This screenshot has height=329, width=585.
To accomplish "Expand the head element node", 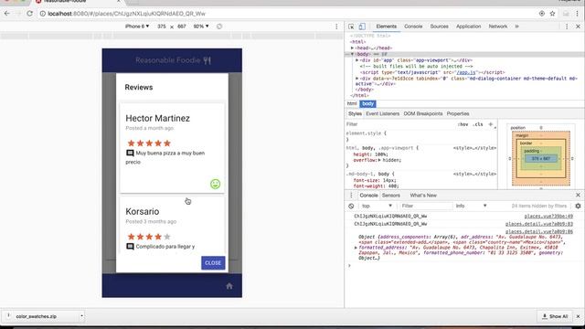I will pyautogui.click(x=352, y=48).
